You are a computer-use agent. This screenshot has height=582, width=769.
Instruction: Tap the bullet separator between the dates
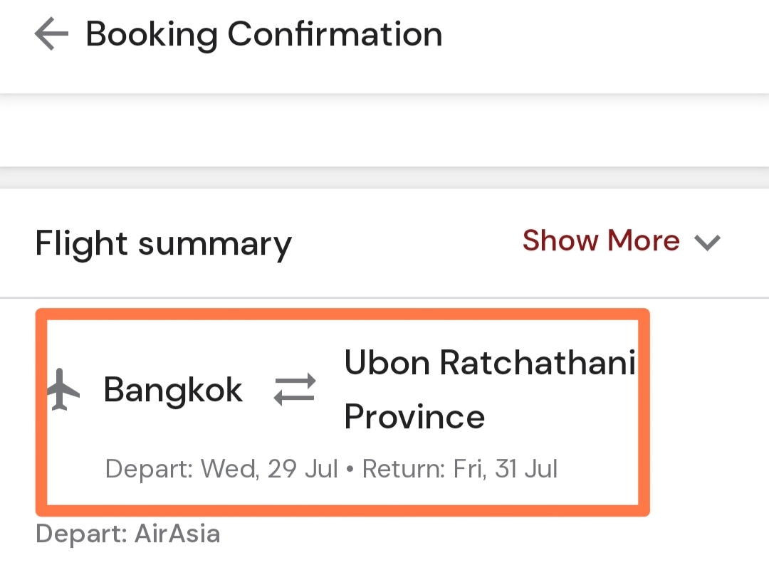pyautogui.click(x=350, y=470)
